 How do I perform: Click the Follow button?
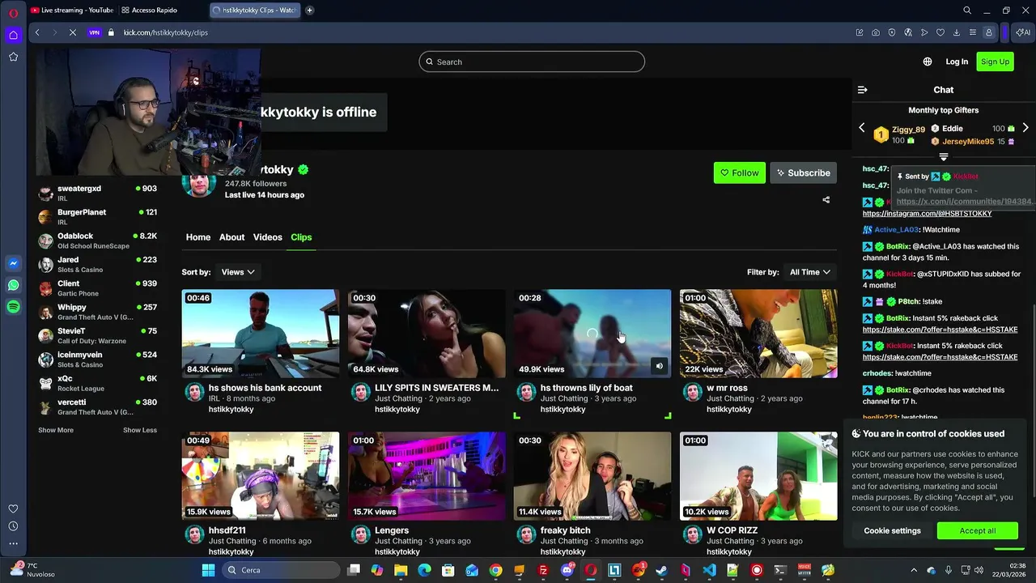click(x=740, y=172)
